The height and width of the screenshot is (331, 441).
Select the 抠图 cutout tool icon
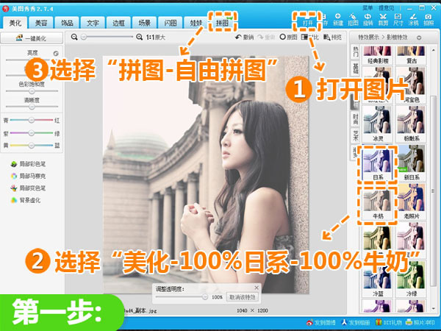353,20
